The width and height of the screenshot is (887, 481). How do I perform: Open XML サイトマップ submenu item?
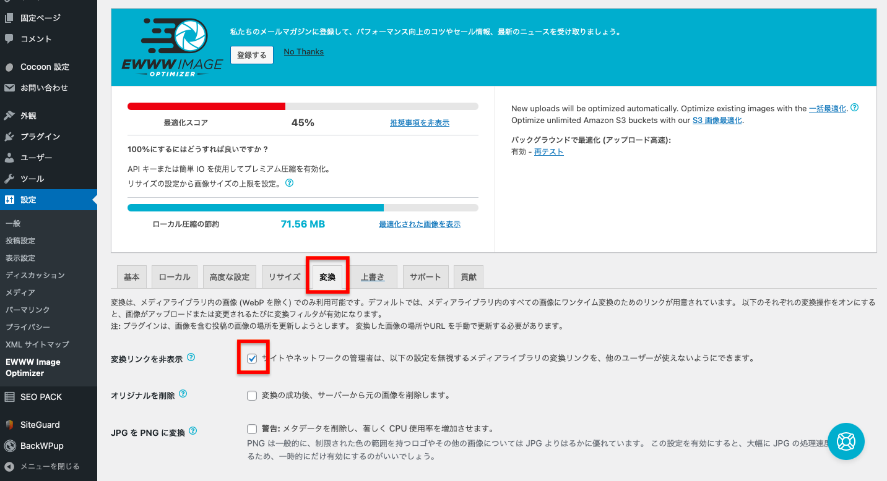pos(38,344)
